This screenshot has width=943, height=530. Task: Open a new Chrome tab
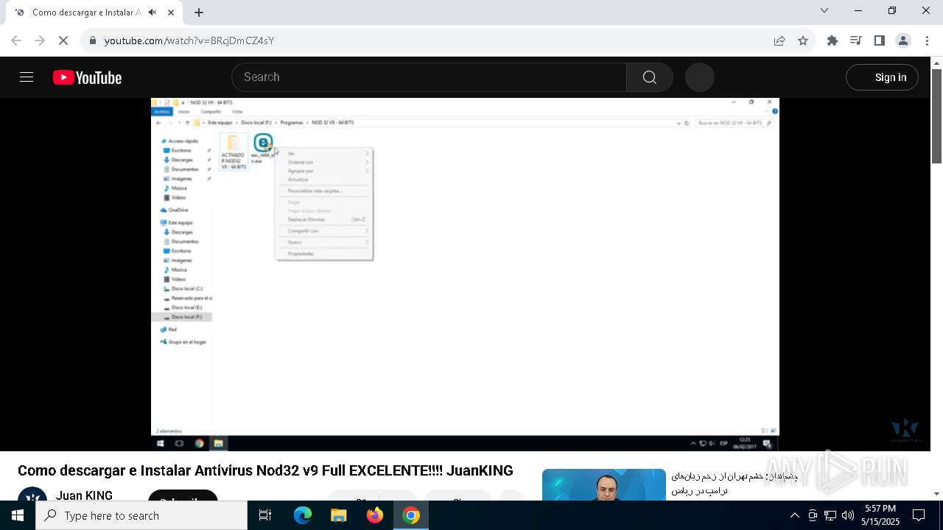pyautogui.click(x=199, y=13)
